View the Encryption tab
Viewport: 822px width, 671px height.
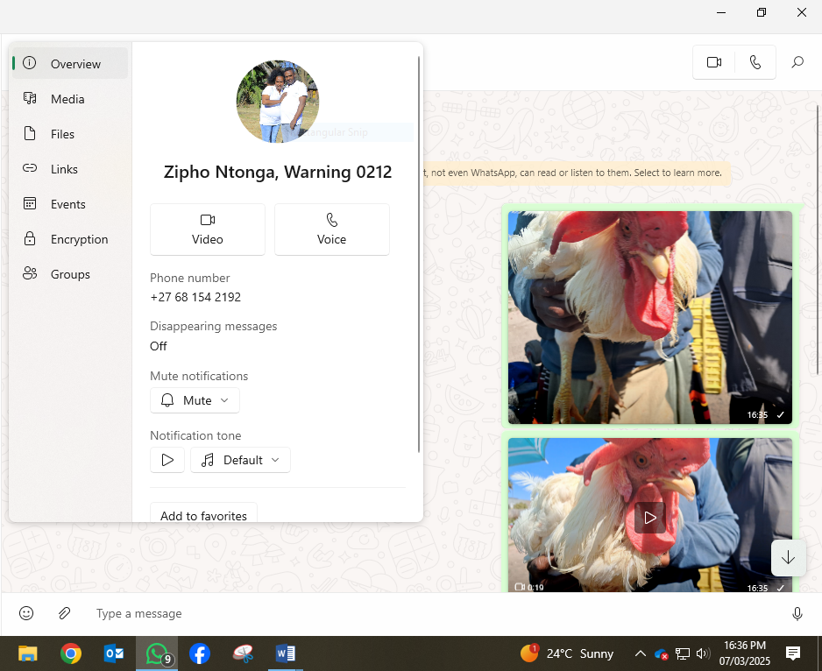[x=70, y=239]
